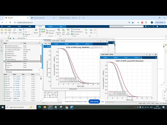
Task: Insert a Section Break
Action: tap(76, 29)
